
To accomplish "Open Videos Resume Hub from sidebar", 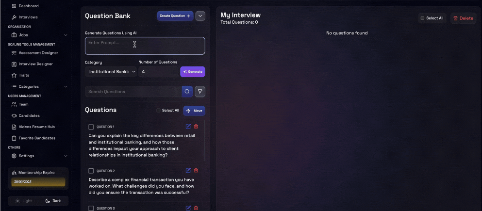I will tap(36, 127).
